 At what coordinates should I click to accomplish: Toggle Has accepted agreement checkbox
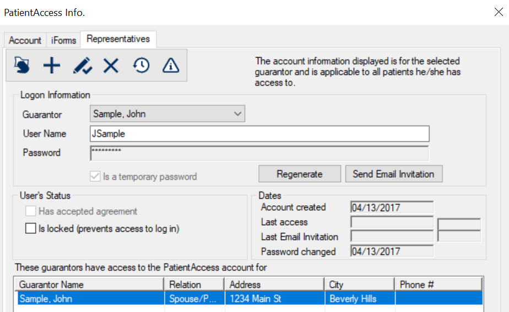click(x=30, y=211)
